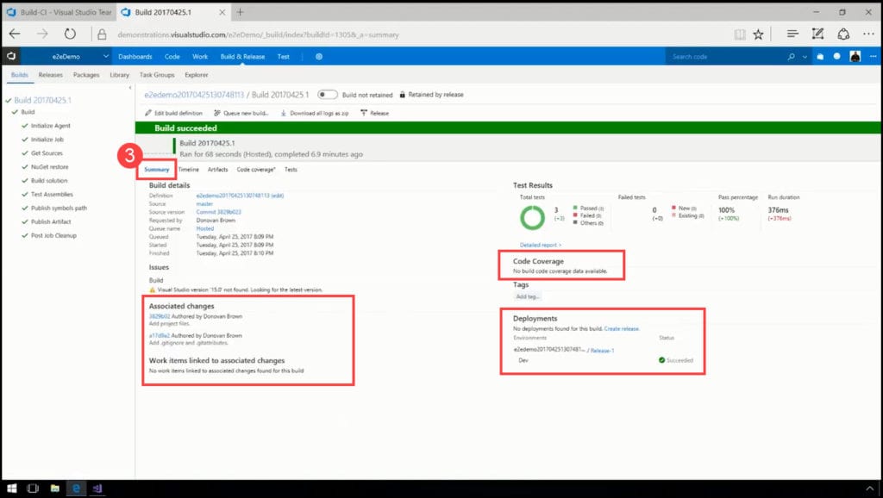Open Visual Studio from the taskbar
This screenshot has height=498, width=883.
(97, 489)
